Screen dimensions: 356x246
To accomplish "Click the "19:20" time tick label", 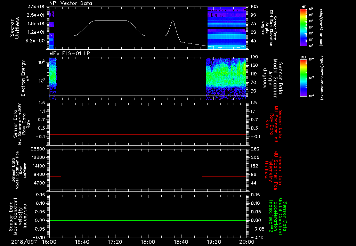I will [214, 242].
